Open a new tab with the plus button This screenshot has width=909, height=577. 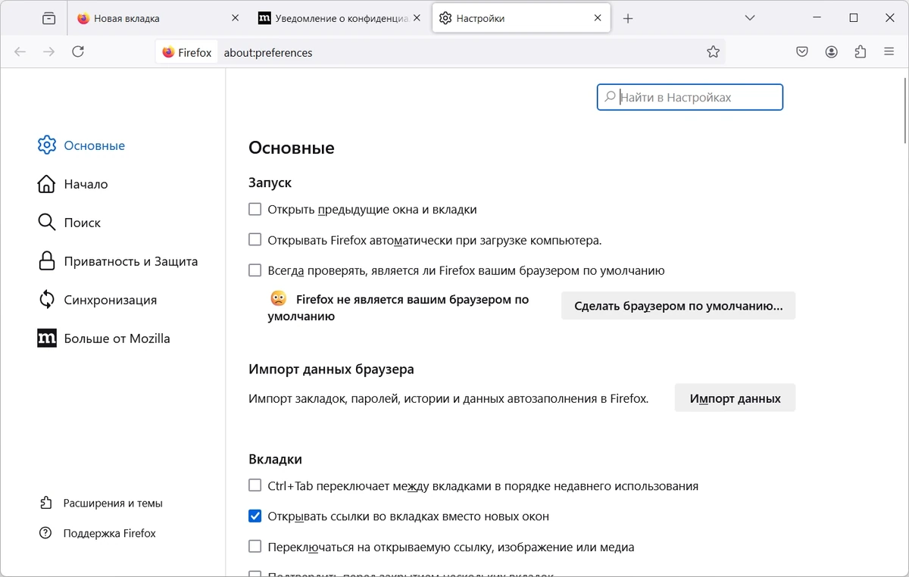[627, 18]
